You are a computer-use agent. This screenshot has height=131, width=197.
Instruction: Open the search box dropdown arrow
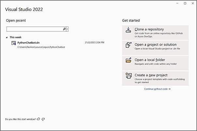point(67,29)
